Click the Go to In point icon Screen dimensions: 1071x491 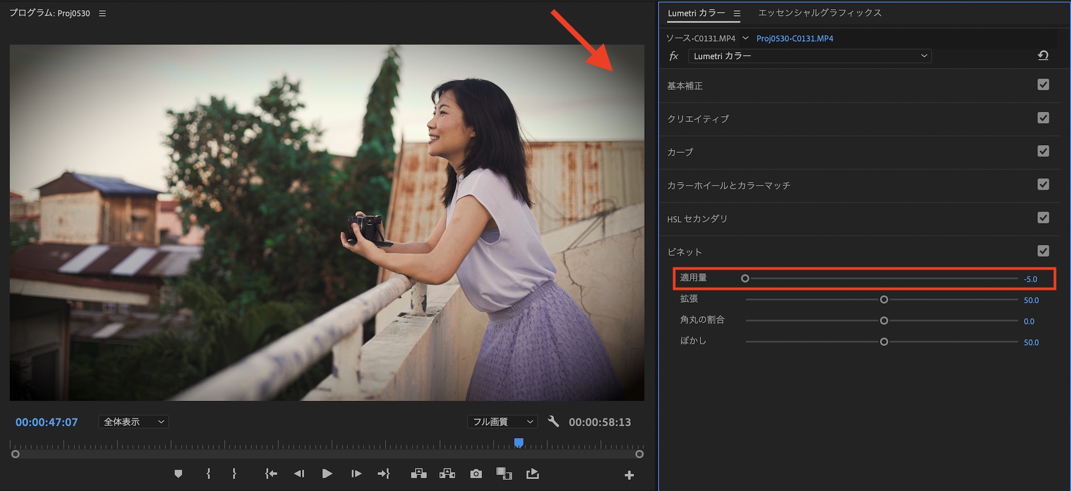point(271,474)
